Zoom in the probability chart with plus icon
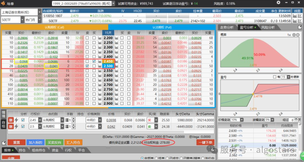Screen dimensions: 304x162 click(294, 35)
